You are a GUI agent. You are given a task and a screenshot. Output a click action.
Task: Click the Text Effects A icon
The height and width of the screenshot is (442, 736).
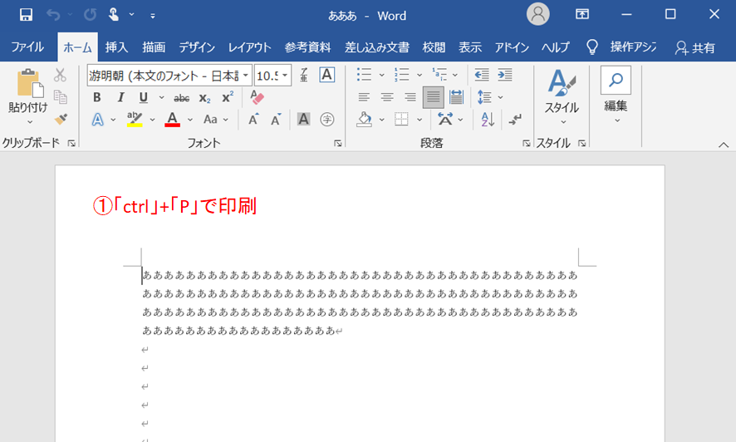pos(97,119)
